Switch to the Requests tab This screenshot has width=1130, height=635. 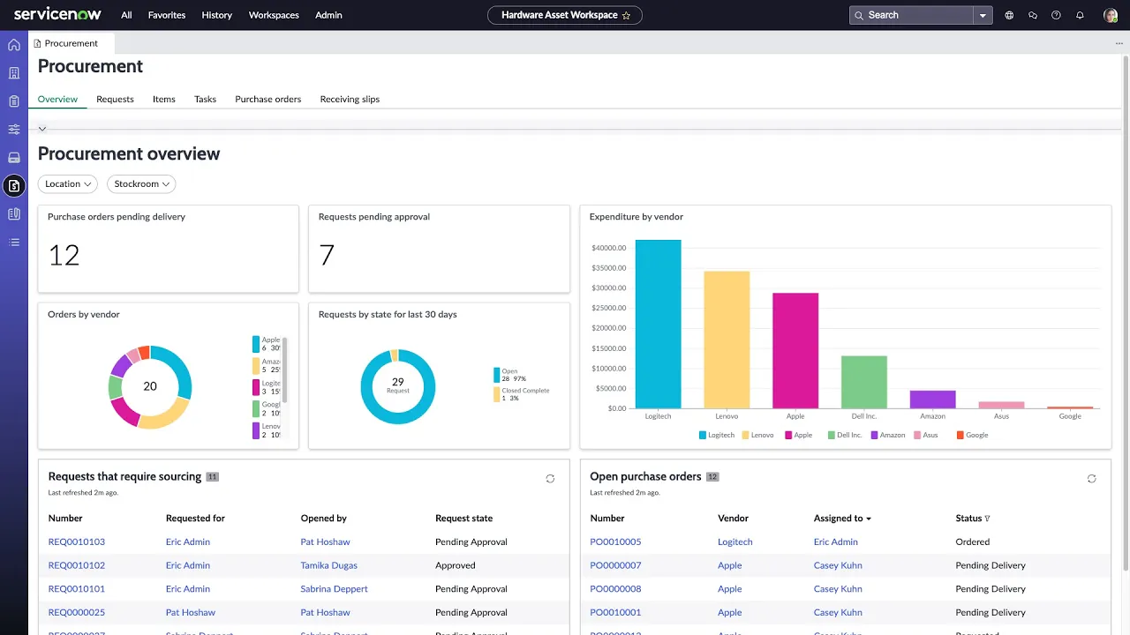tap(115, 100)
